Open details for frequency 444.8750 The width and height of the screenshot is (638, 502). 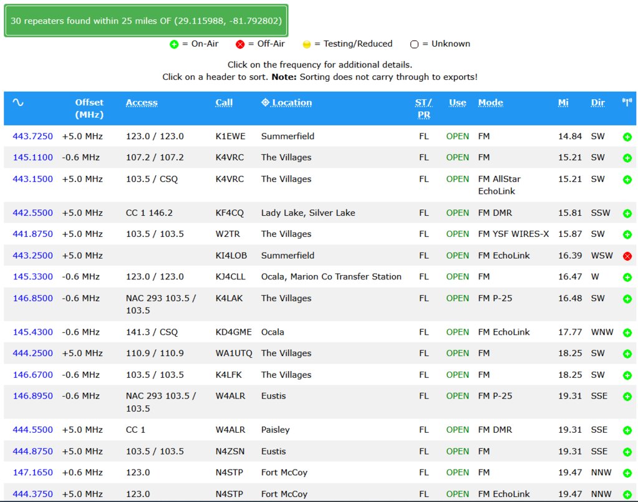coord(32,451)
